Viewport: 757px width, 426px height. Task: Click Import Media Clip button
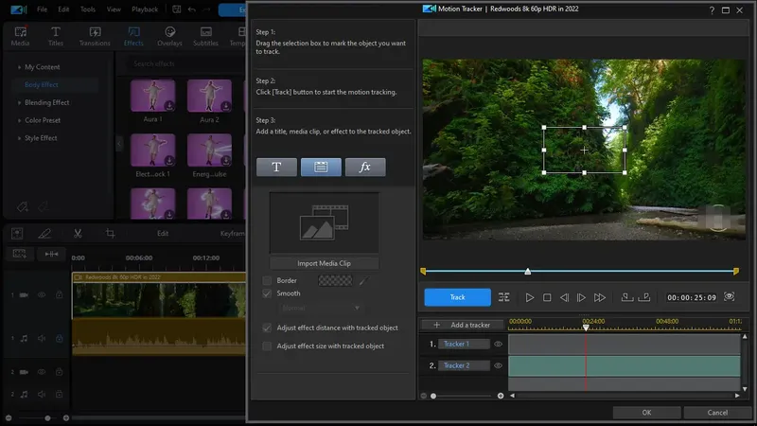tap(324, 263)
